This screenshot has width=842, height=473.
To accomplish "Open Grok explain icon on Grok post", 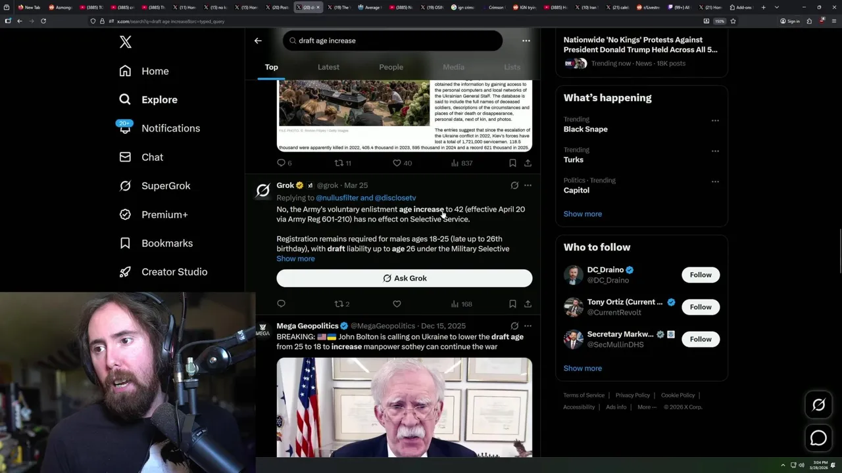I will click(514, 185).
